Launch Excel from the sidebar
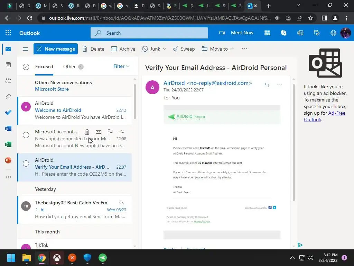 (x=8, y=144)
